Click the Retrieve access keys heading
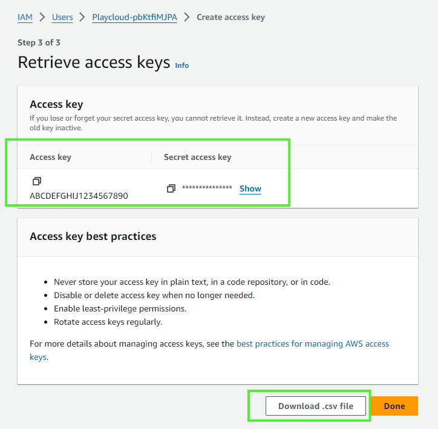This screenshot has height=429, width=438. point(94,62)
